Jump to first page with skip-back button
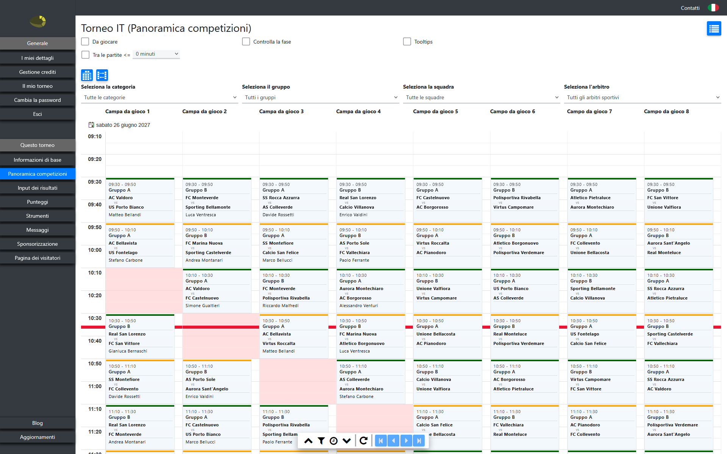Viewport: 727px width, 454px height. 381,440
